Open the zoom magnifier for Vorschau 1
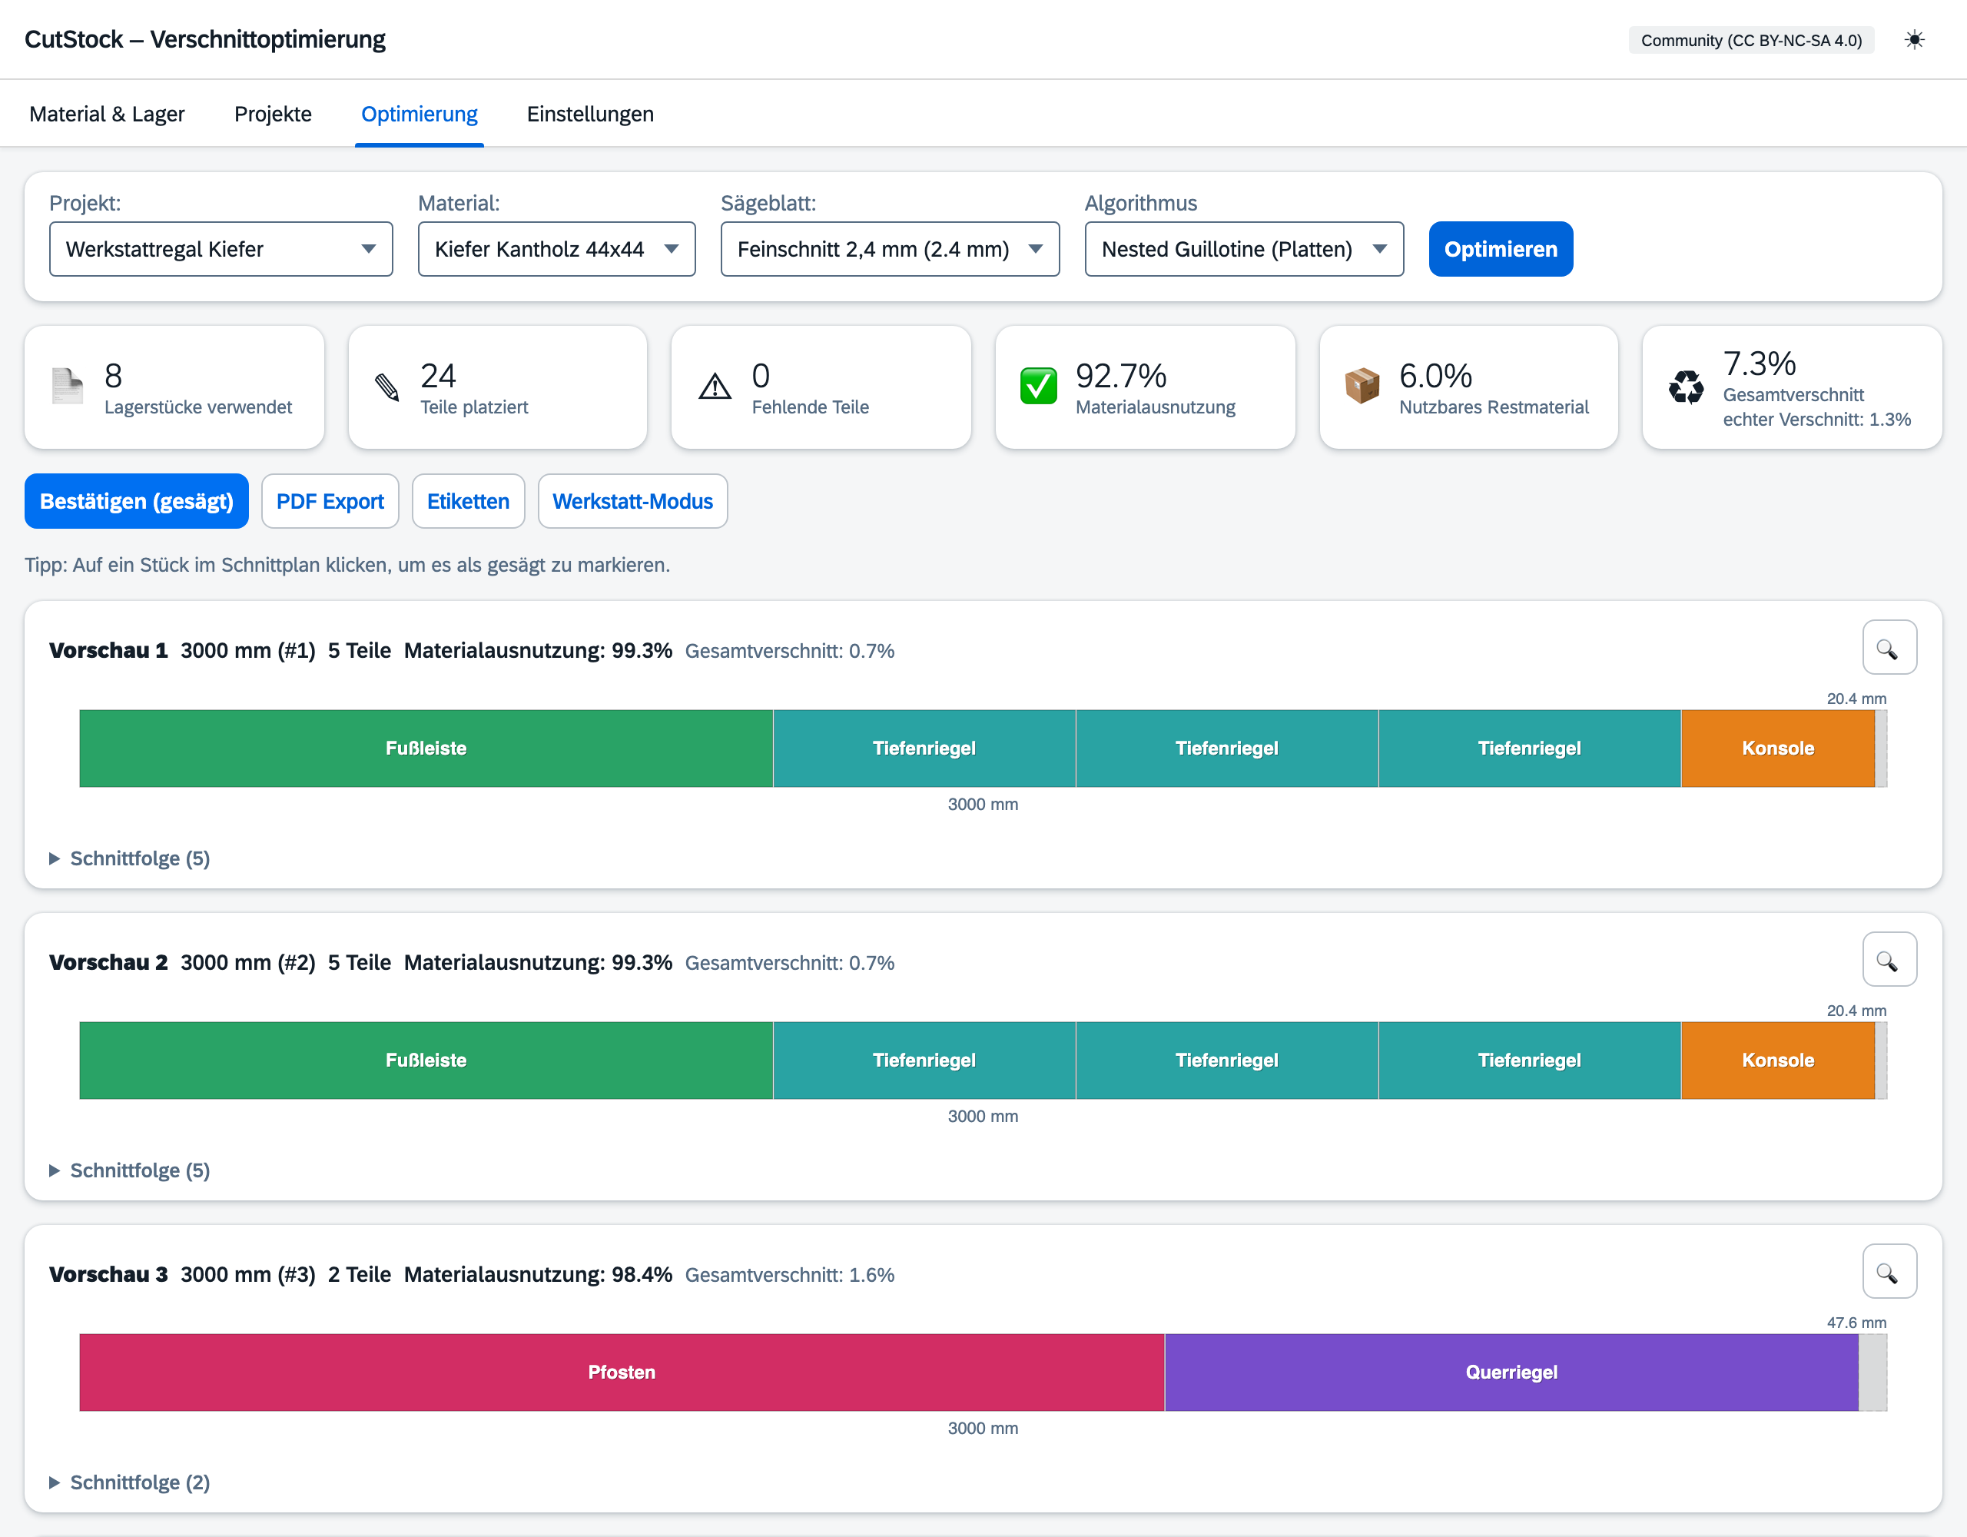Viewport: 1967px width, 1537px height. coord(1889,648)
